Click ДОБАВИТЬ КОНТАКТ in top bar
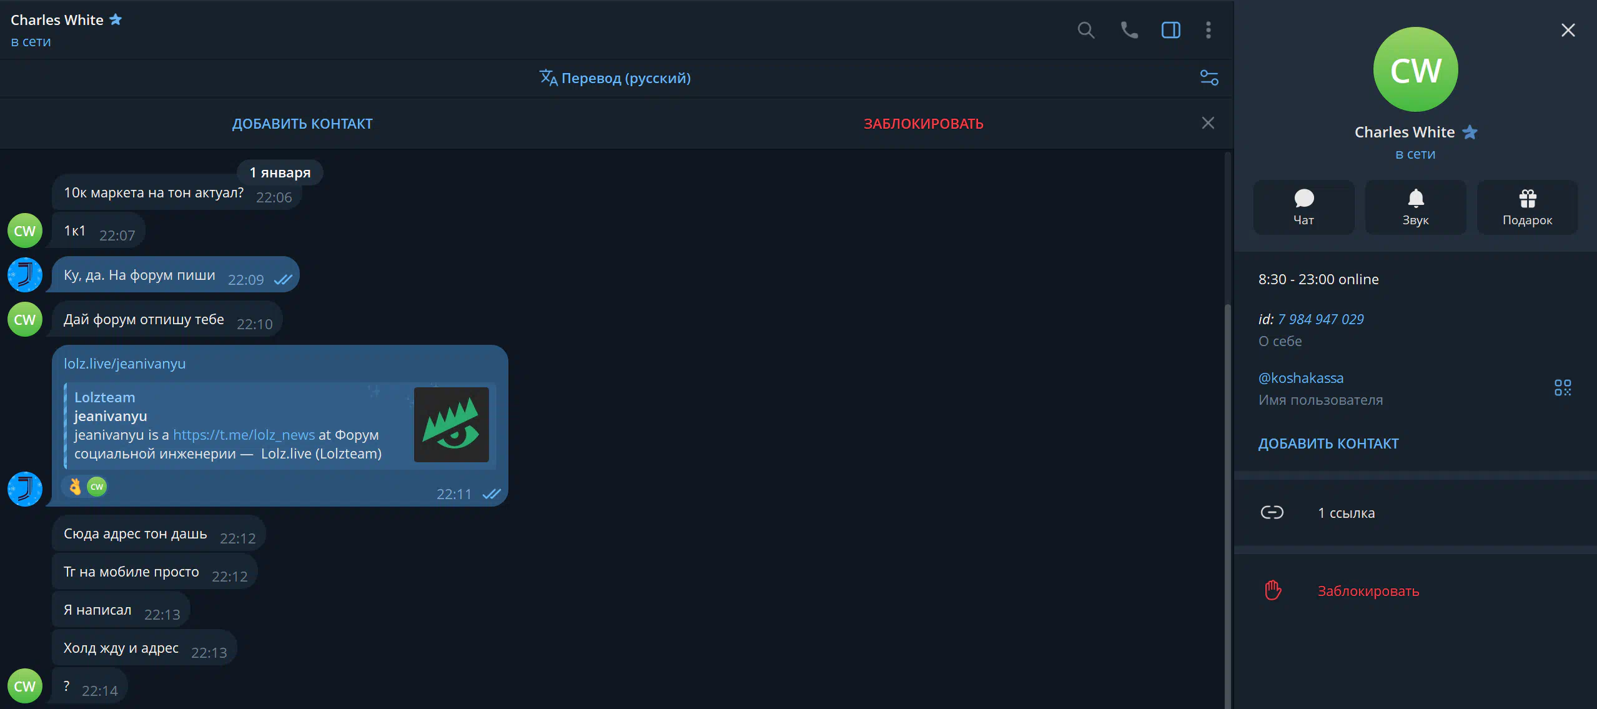 click(302, 124)
